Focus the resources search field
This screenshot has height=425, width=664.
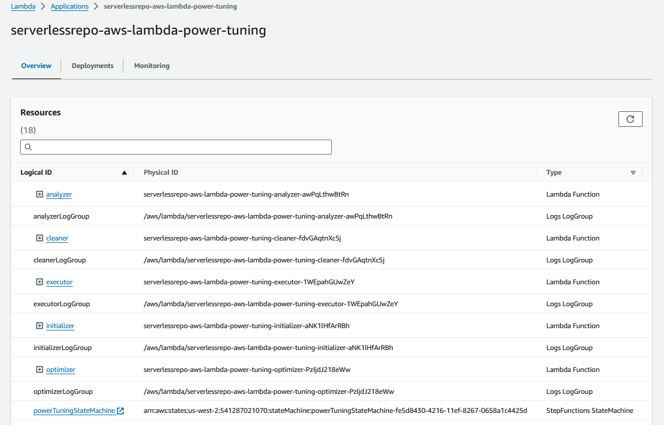coord(176,147)
